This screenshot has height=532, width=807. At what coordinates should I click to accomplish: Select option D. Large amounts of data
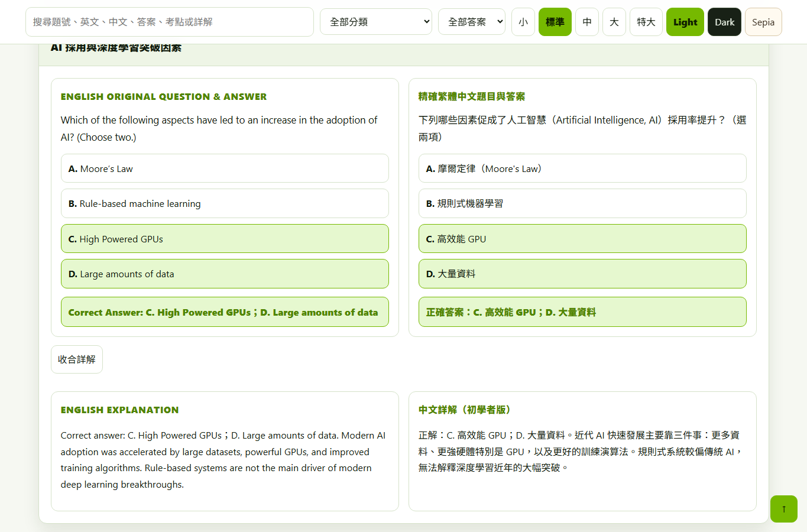pos(225,274)
